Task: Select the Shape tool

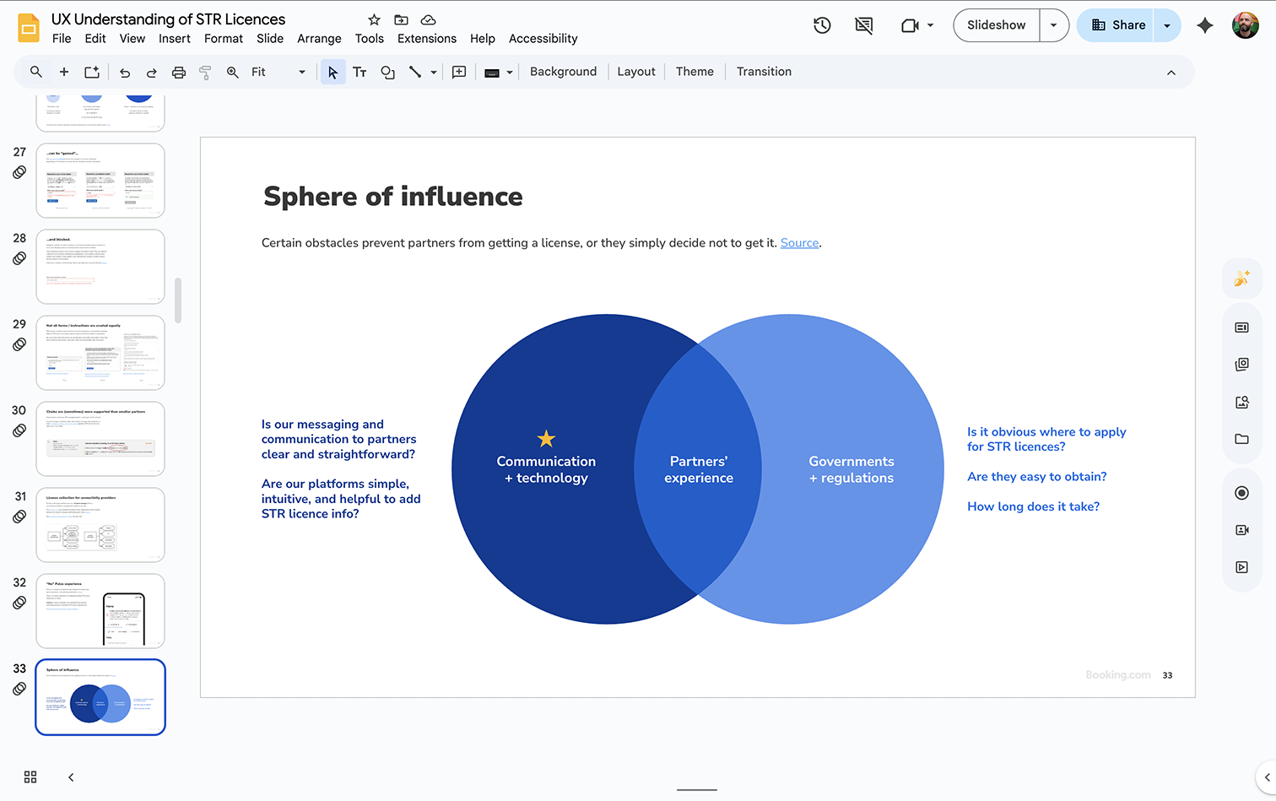Action: click(387, 72)
